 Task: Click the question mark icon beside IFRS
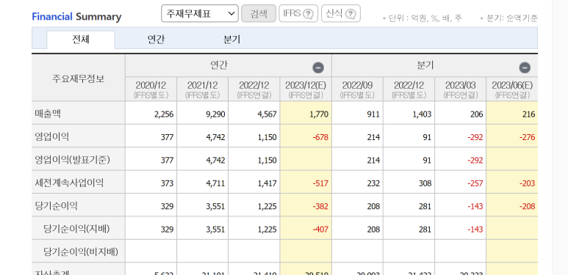pyautogui.click(x=308, y=14)
